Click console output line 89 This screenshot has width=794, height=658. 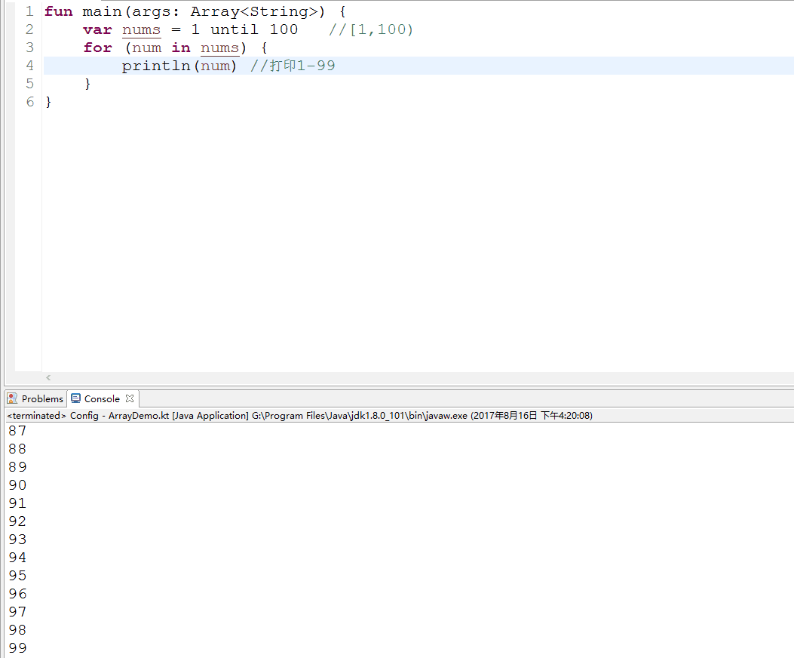coord(17,467)
